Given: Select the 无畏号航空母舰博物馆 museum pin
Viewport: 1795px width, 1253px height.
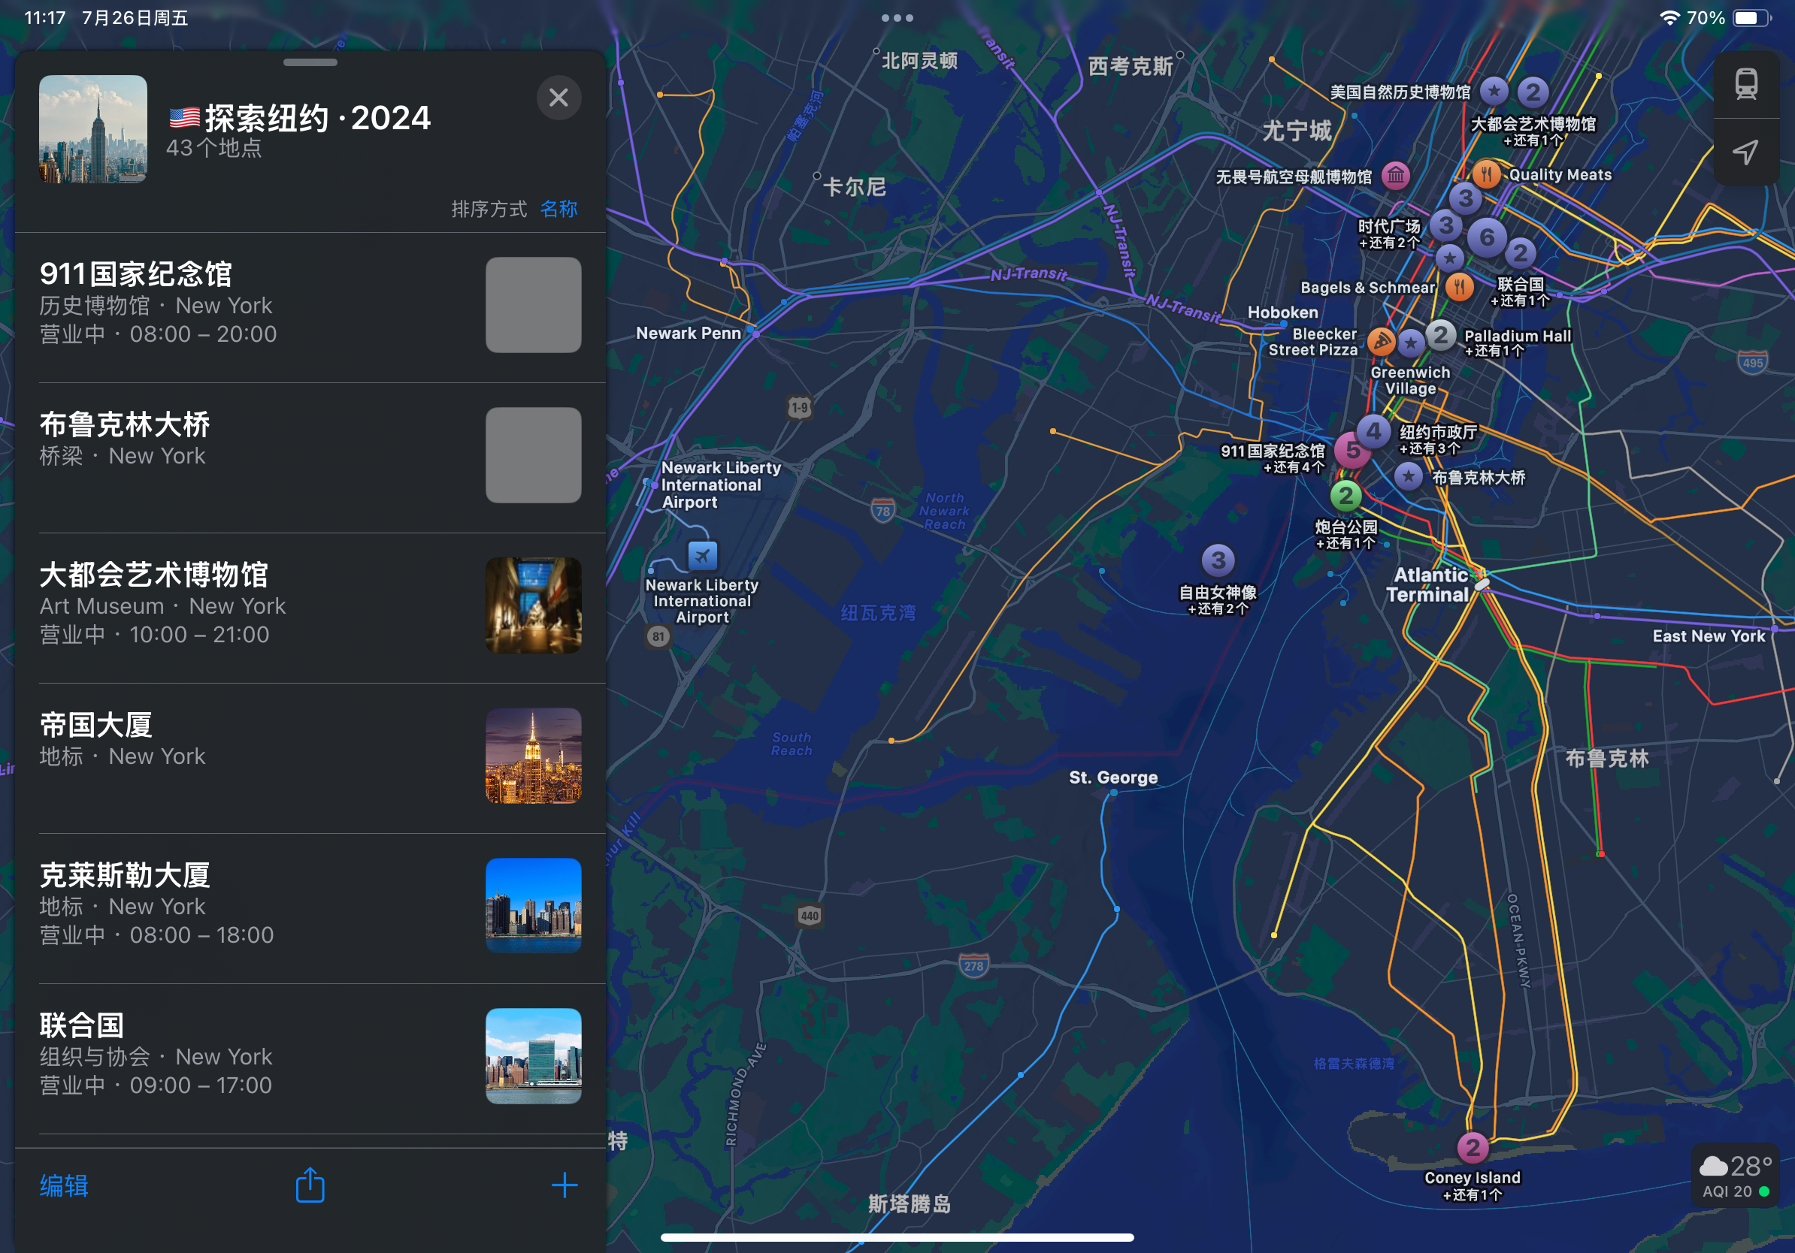Looking at the screenshot, I should pyautogui.click(x=1396, y=176).
